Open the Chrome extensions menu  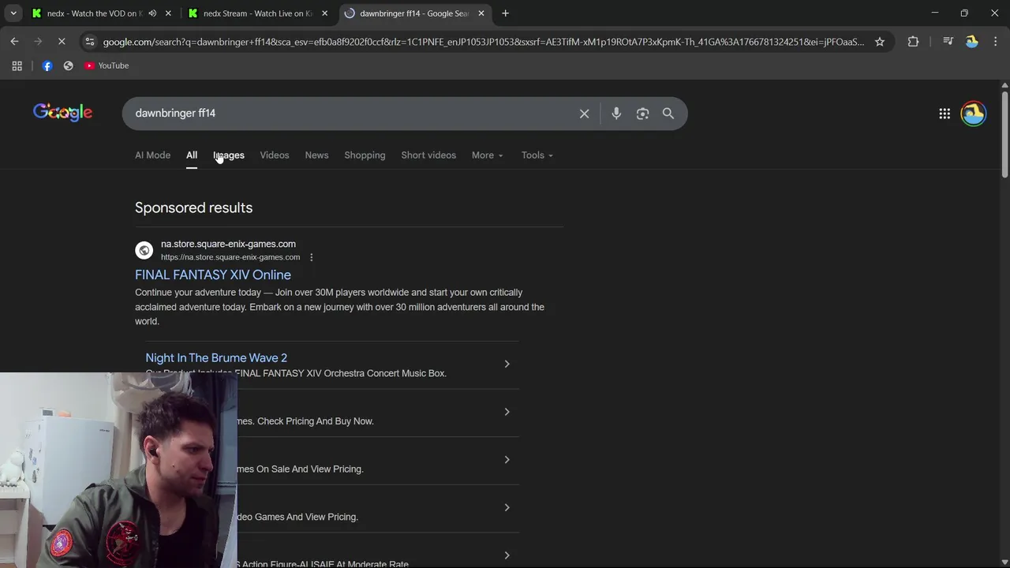pyautogui.click(x=913, y=42)
